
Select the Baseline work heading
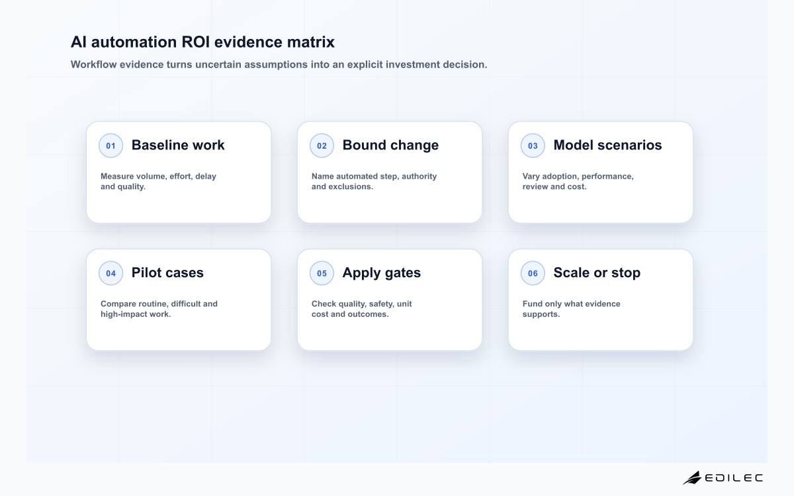[178, 145]
